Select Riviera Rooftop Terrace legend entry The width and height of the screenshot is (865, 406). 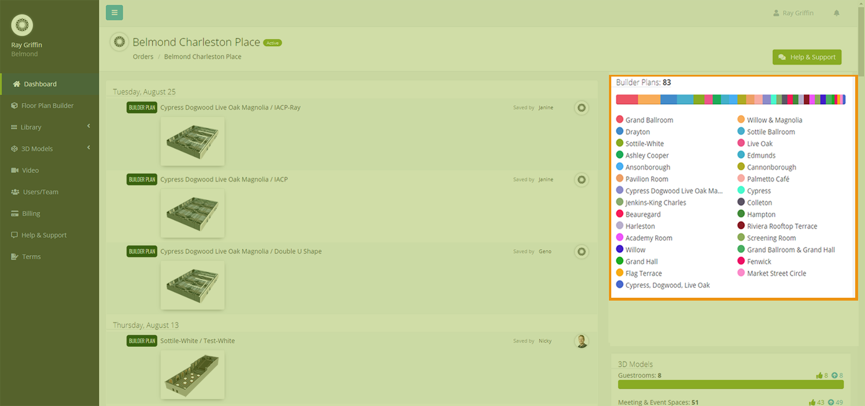pos(777,226)
